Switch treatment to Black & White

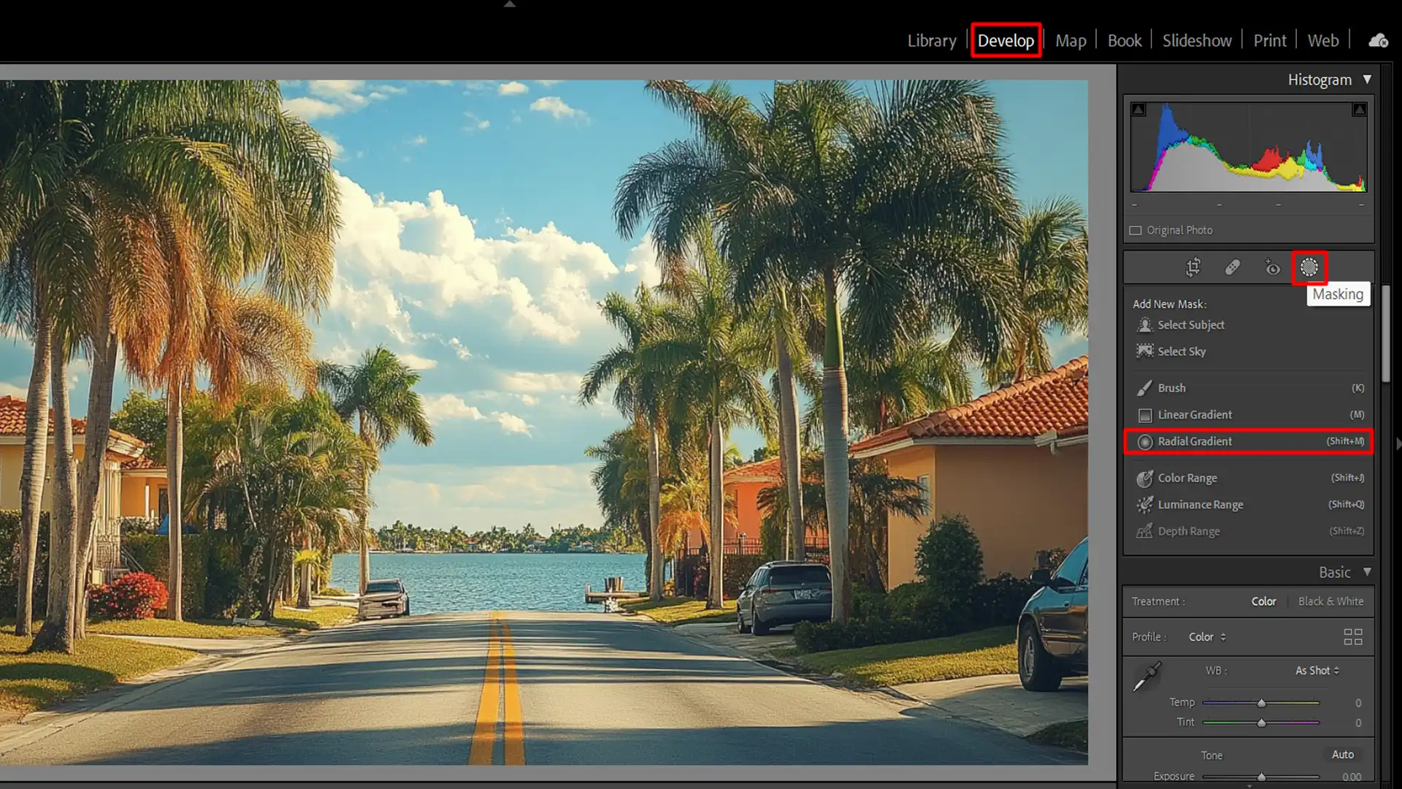pos(1330,601)
